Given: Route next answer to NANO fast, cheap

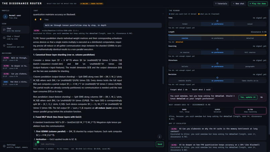Looking at the screenshot, I should pos(184,111).
